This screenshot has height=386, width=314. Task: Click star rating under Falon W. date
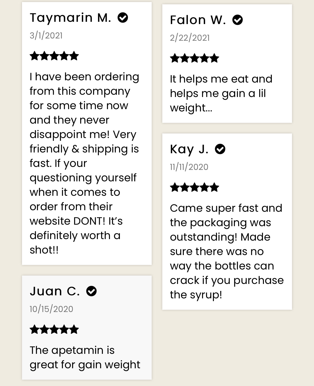tap(194, 58)
